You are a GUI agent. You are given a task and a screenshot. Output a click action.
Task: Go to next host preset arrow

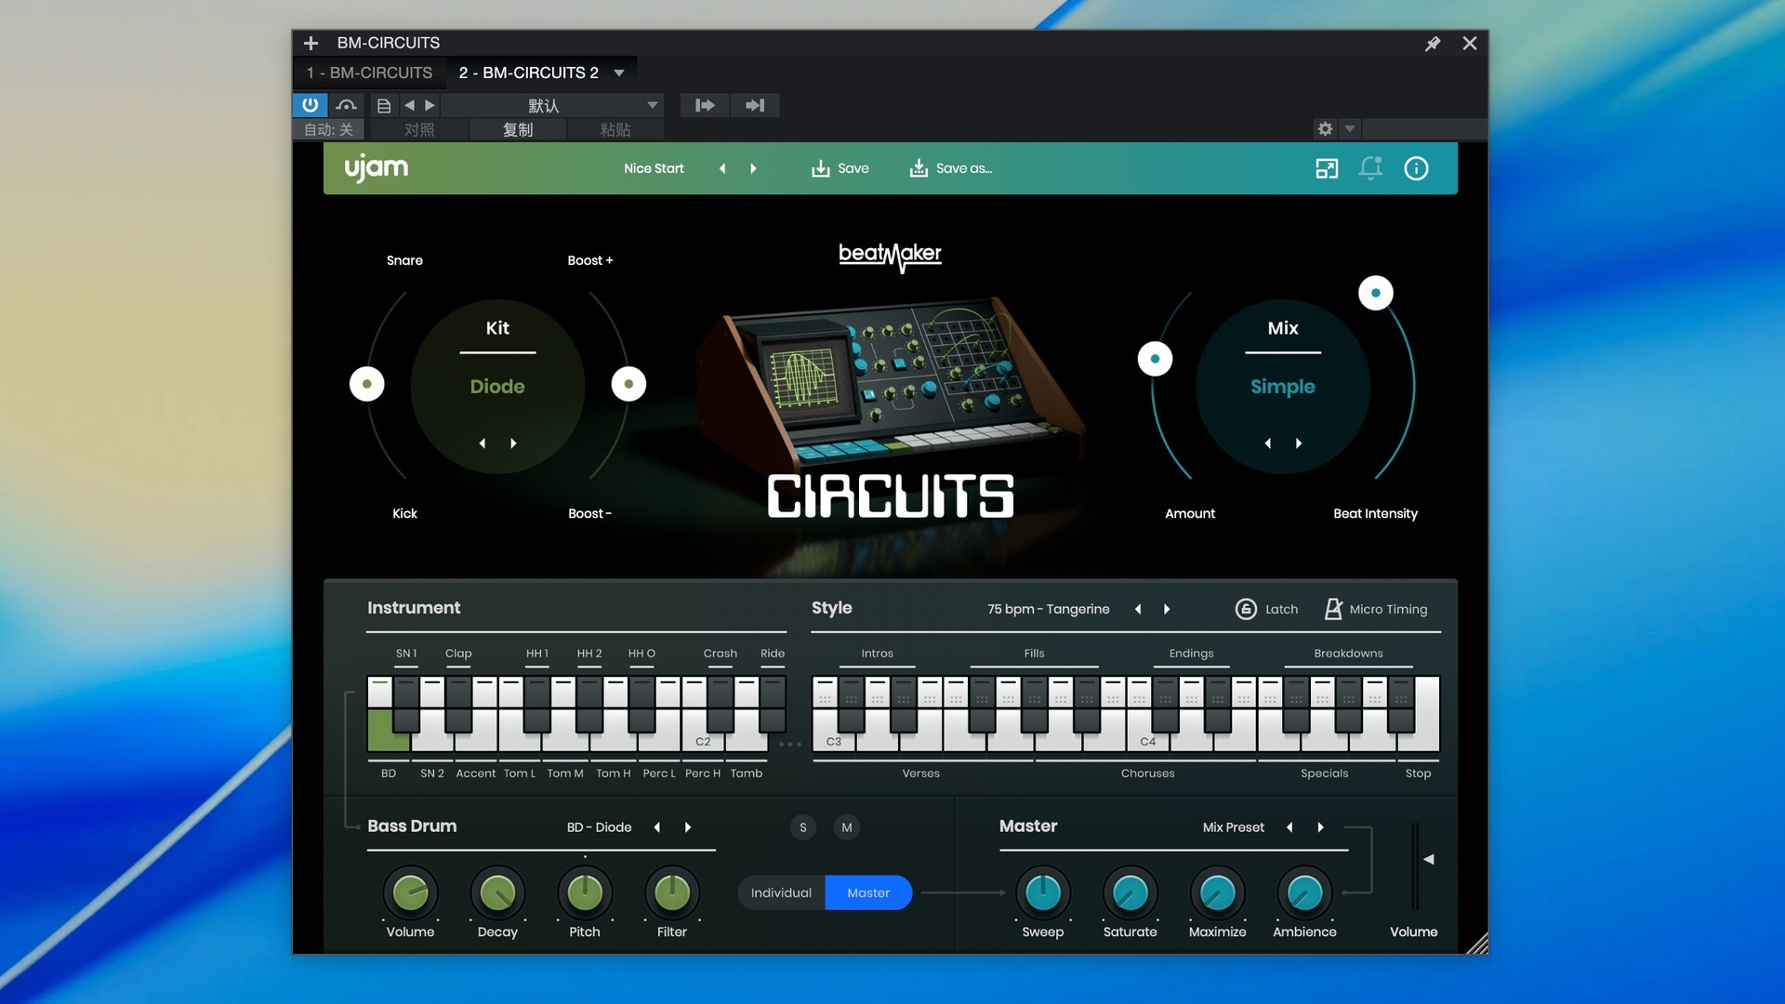[x=430, y=105]
